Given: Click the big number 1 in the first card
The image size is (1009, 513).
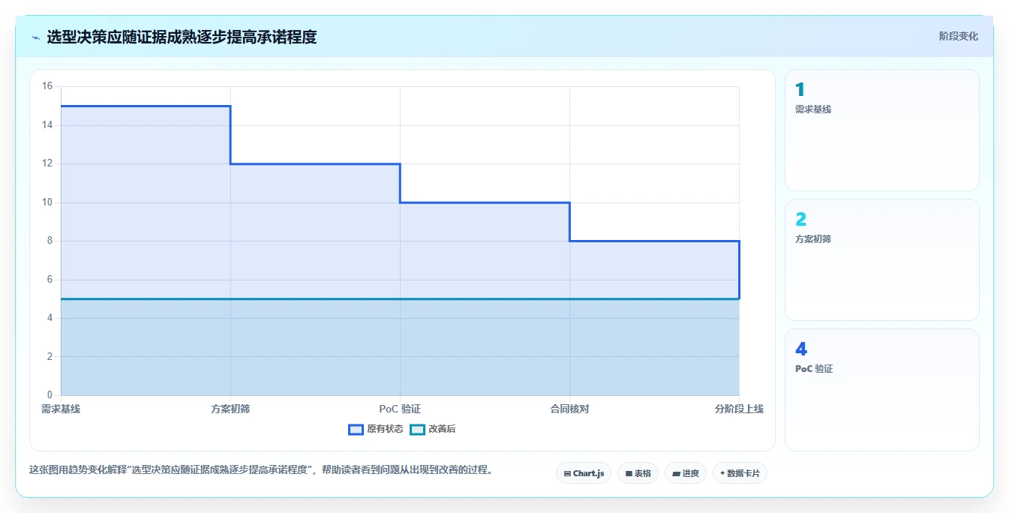Looking at the screenshot, I should click(800, 90).
